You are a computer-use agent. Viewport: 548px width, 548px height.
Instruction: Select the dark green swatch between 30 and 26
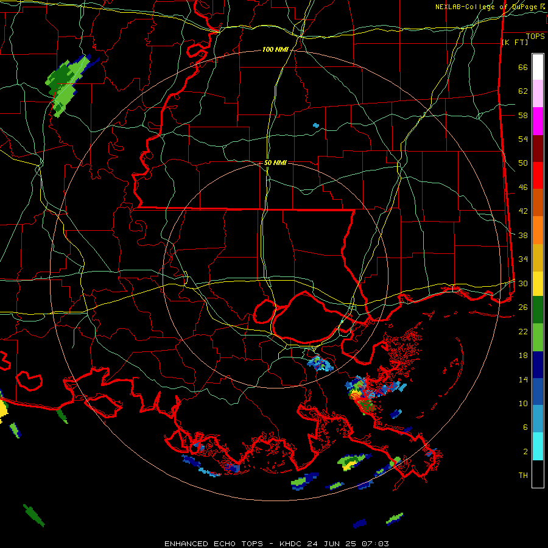coord(538,310)
